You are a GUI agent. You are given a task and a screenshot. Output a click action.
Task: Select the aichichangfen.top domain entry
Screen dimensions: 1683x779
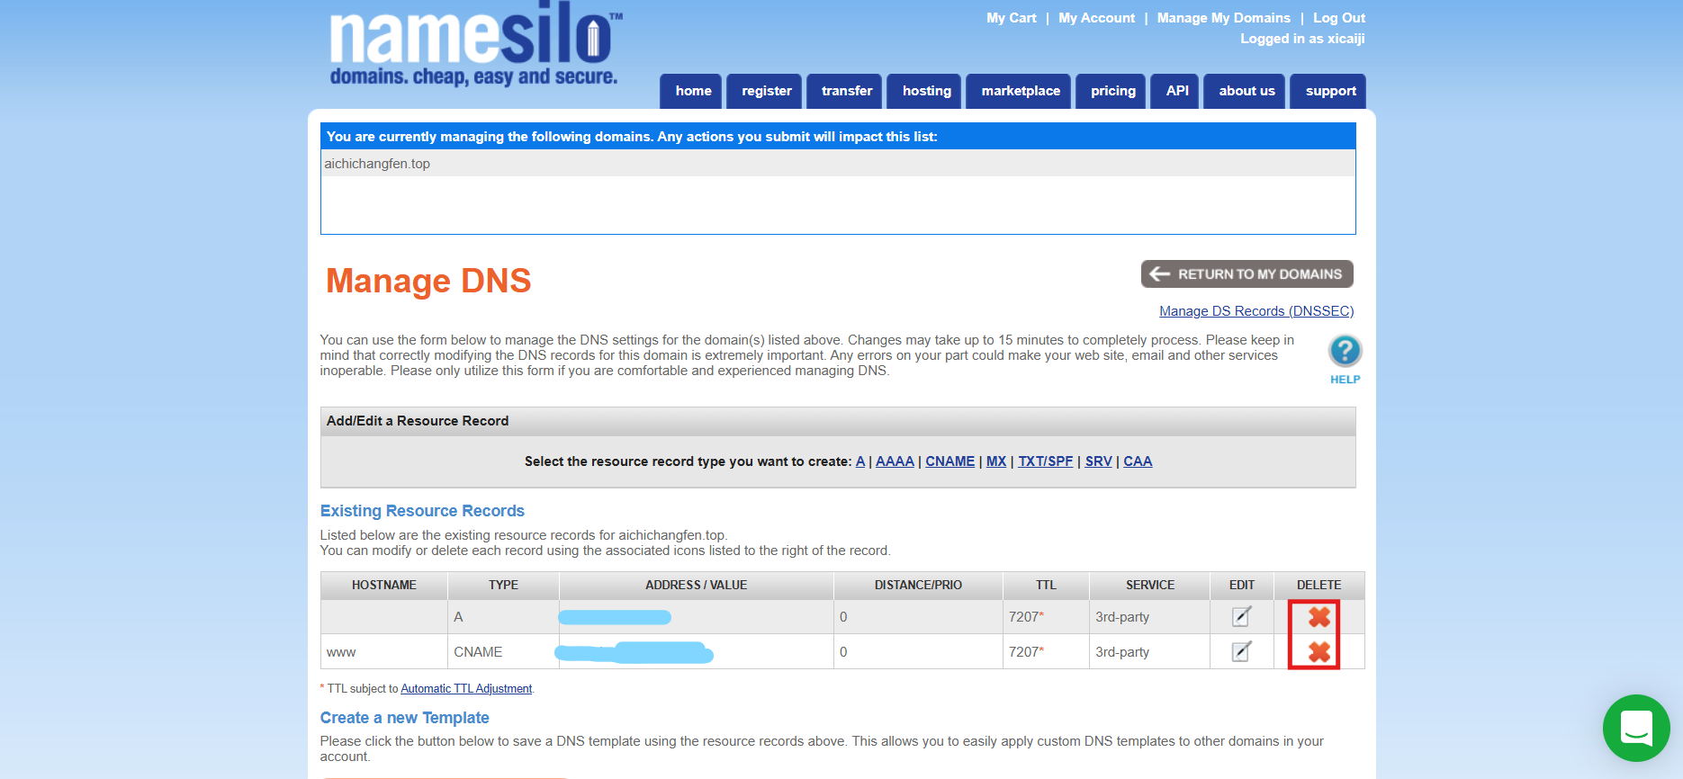(838, 164)
